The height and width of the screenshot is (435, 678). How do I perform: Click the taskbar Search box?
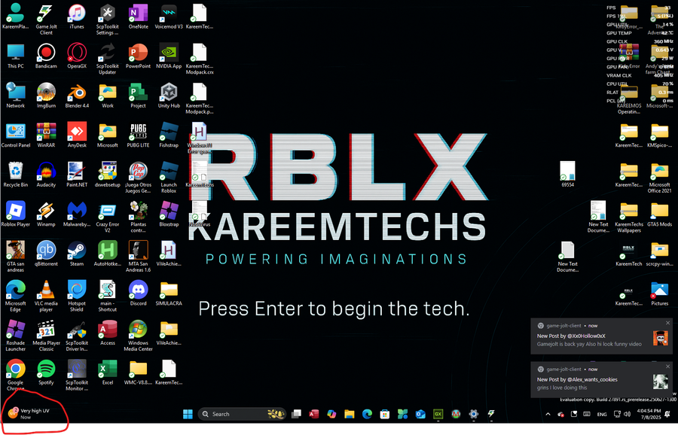[242, 414]
